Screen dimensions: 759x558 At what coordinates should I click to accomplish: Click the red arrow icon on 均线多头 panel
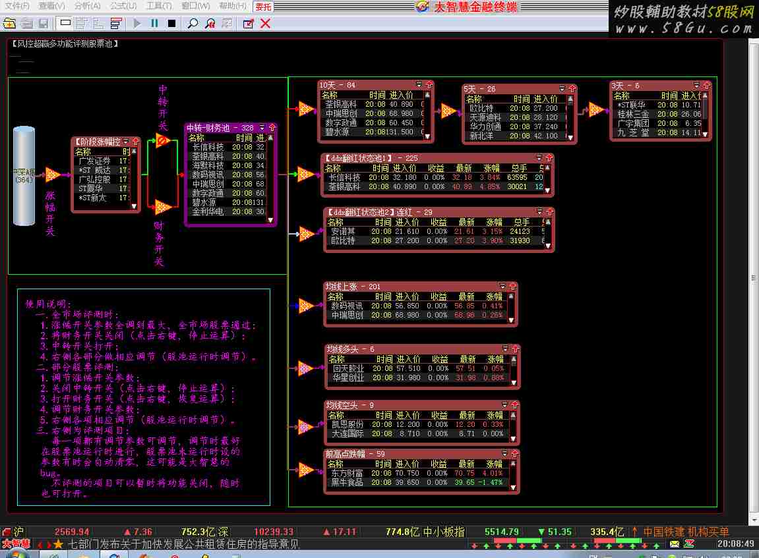[516, 349]
